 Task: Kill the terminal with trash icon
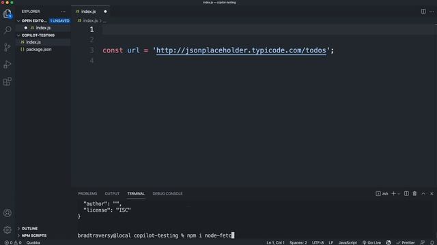(x=414, y=193)
